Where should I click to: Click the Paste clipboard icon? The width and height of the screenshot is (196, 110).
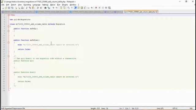click(x=33, y=8)
